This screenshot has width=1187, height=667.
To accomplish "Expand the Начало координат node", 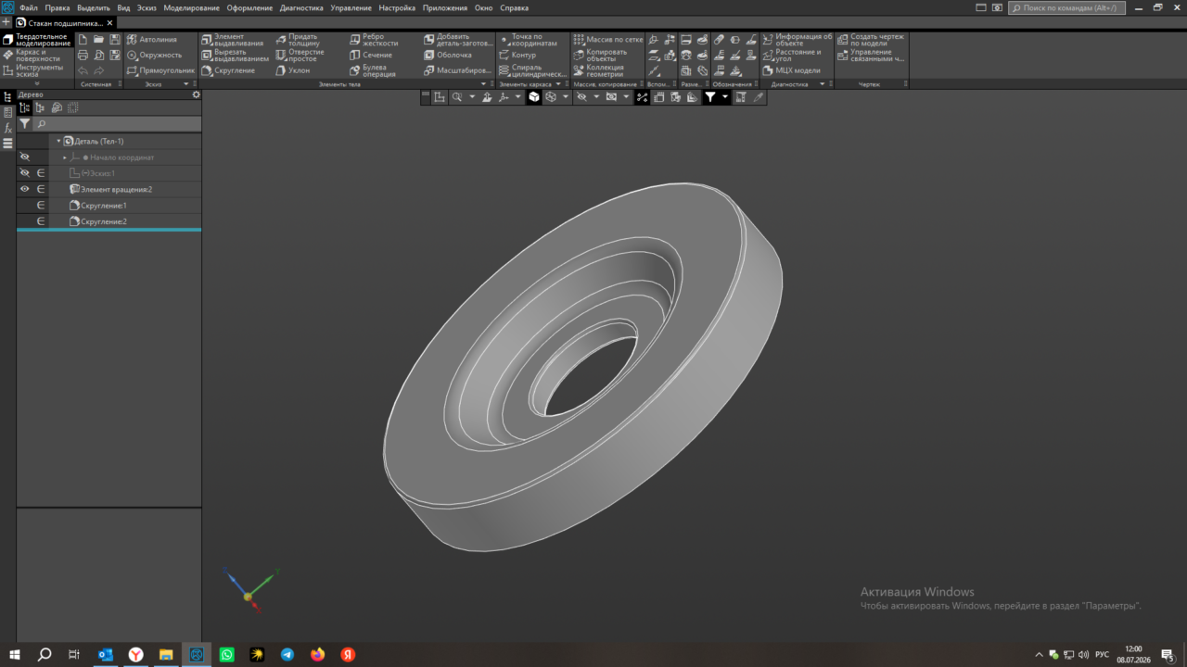I will tap(65, 157).
